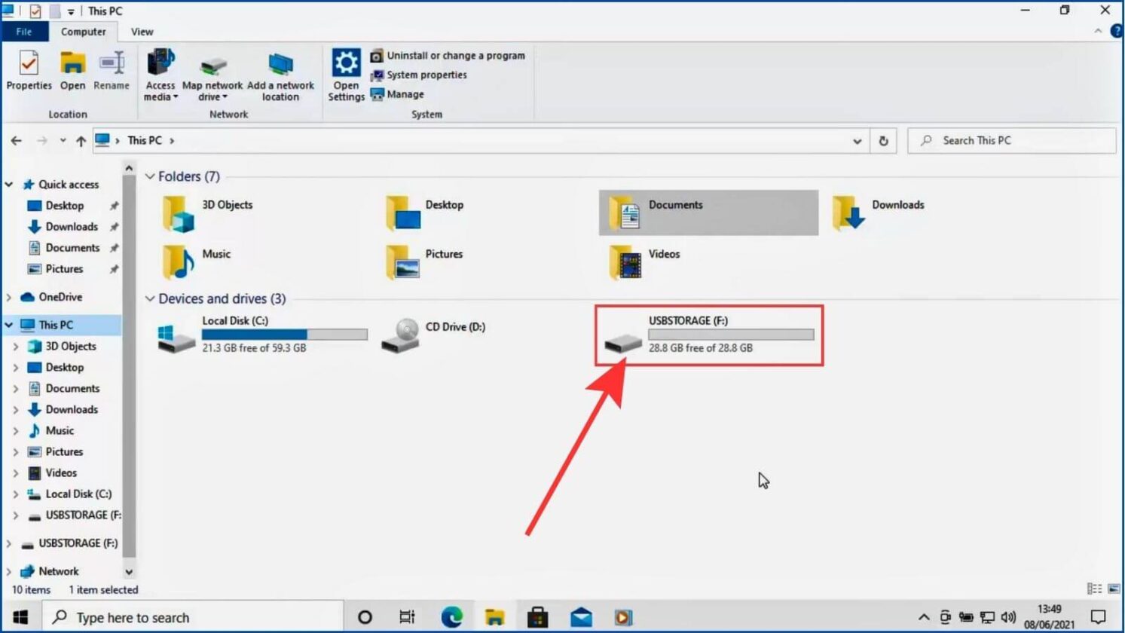Toggle the speaker volume icon in system tray
Viewport: 1125px width, 633px height.
(x=1010, y=616)
